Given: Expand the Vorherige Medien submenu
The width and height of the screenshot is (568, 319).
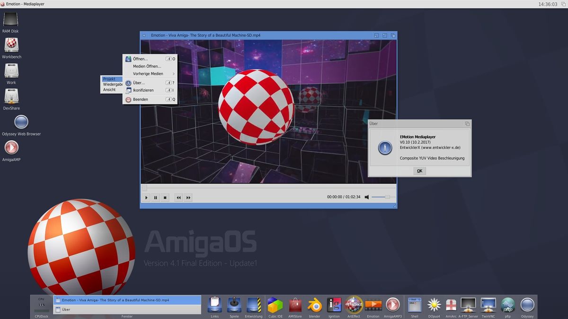Looking at the screenshot, I should (149, 74).
